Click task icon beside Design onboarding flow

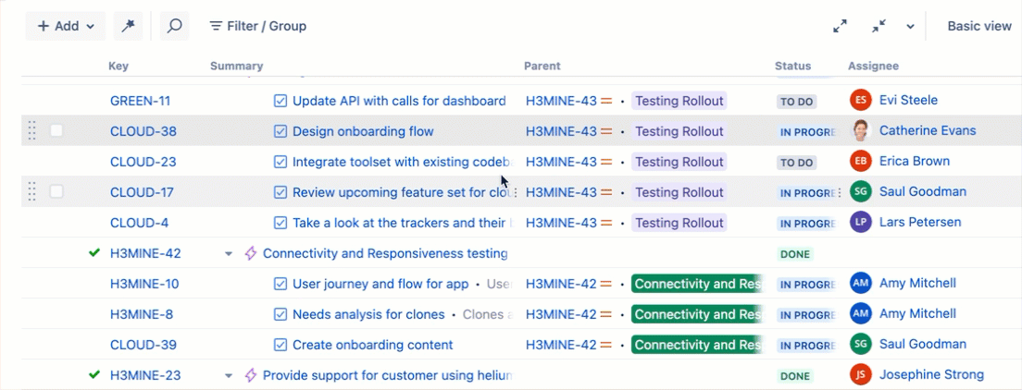point(280,131)
